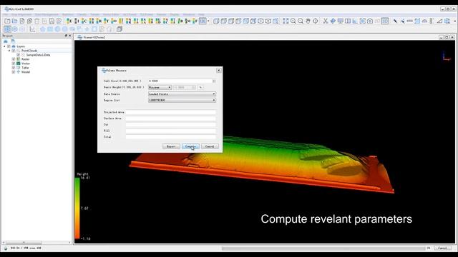Click the Height color ramp legend
This screenshot has width=458, height=257.
77,208
